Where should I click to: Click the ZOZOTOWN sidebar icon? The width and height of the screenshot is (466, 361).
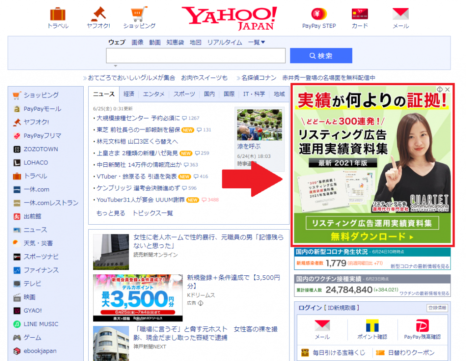pos(17,149)
